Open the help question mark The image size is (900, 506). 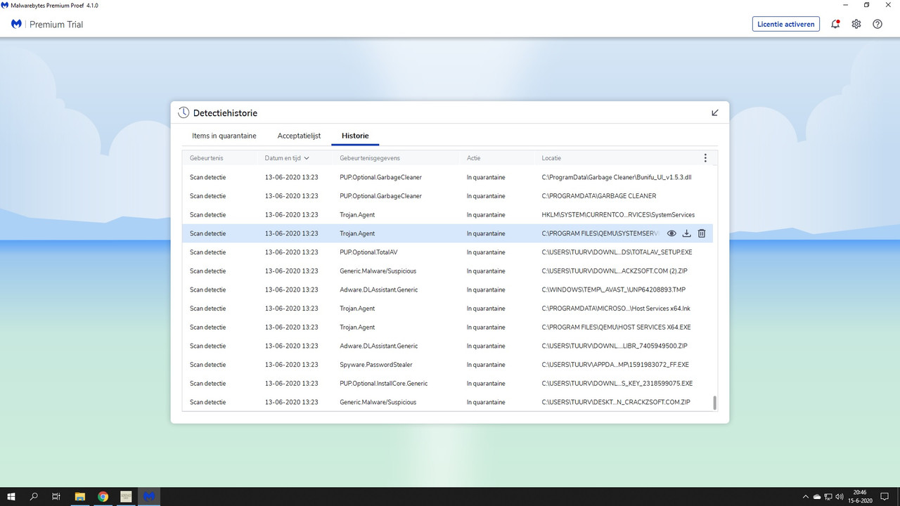877,24
